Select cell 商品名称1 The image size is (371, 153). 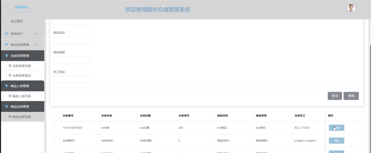pyautogui.click(x=223, y=141)
